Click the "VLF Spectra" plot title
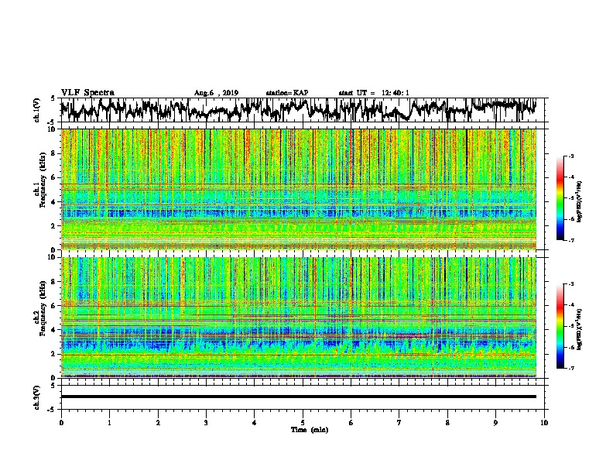Viewport: 613px width, 474px height. (x=87, y=93)
